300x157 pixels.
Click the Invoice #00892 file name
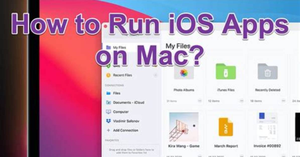point(267,146)
